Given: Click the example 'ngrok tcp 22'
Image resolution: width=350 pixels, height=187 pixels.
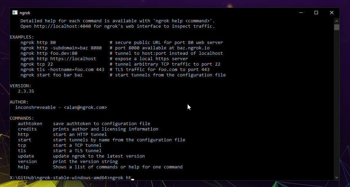Looking at the screenshot, I should point(37,64).
